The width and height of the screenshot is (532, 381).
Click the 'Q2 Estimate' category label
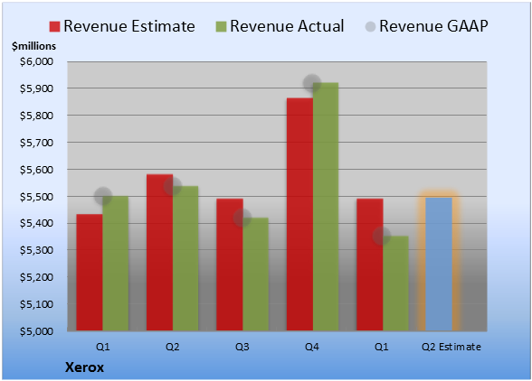pos(451,347)
